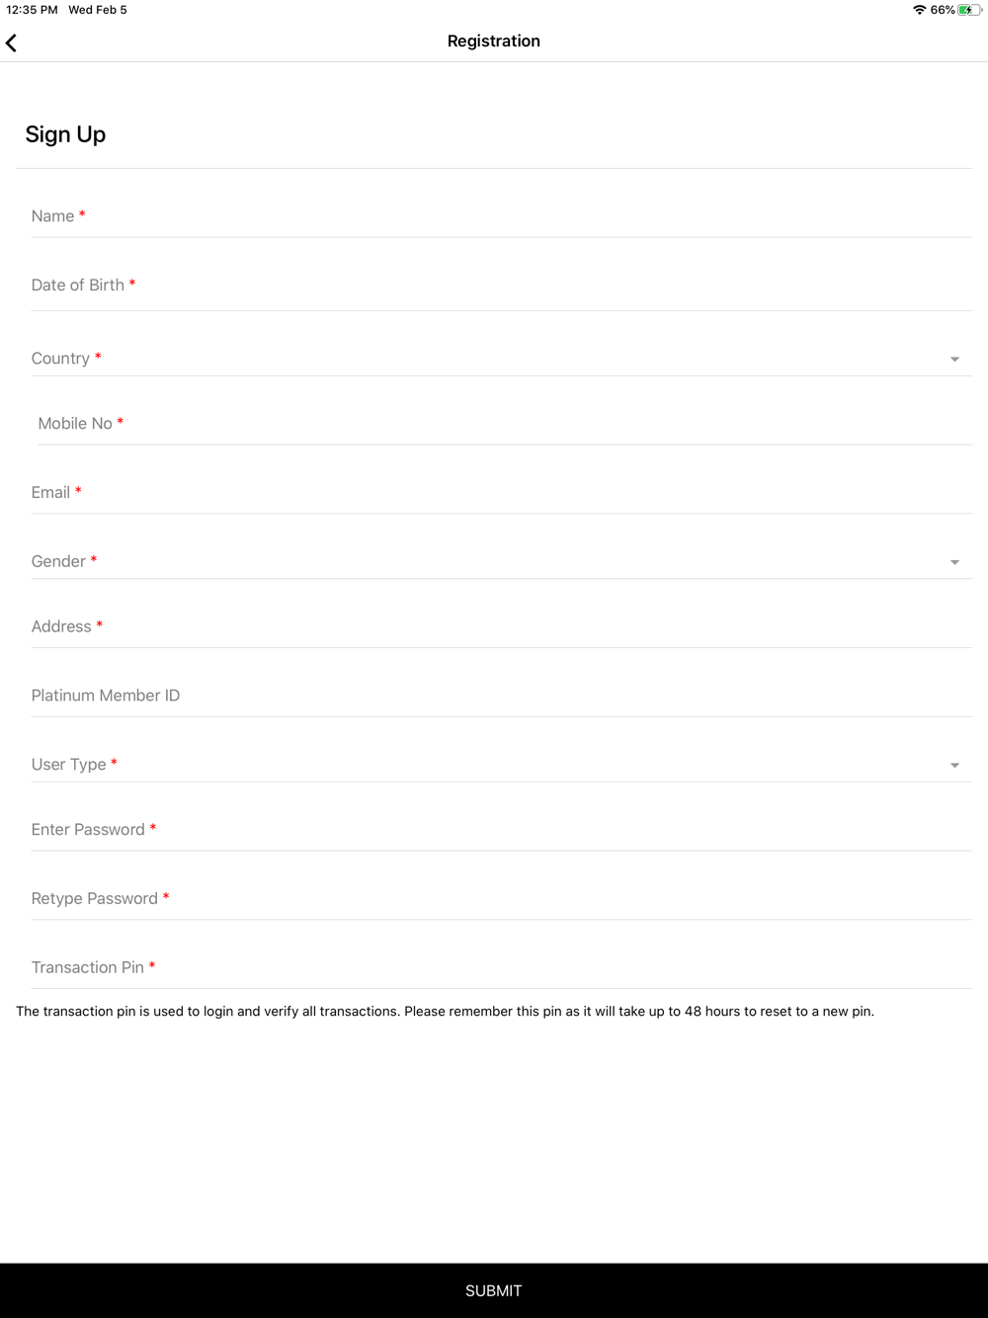The height and width of the screenshot is (1318, 988).
Task: Tap the Sign Up heading
Action: coord(65,134)
